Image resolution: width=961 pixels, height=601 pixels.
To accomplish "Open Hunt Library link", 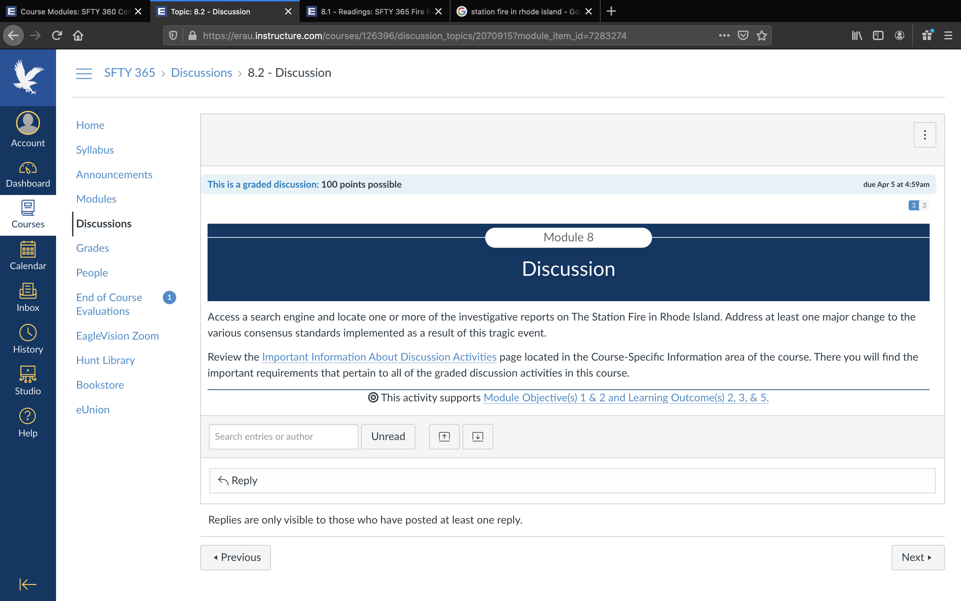I will 106,360.
